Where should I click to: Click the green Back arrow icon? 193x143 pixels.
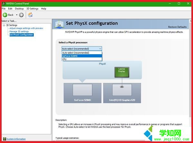pyautogui.click(x=5, y=15)
